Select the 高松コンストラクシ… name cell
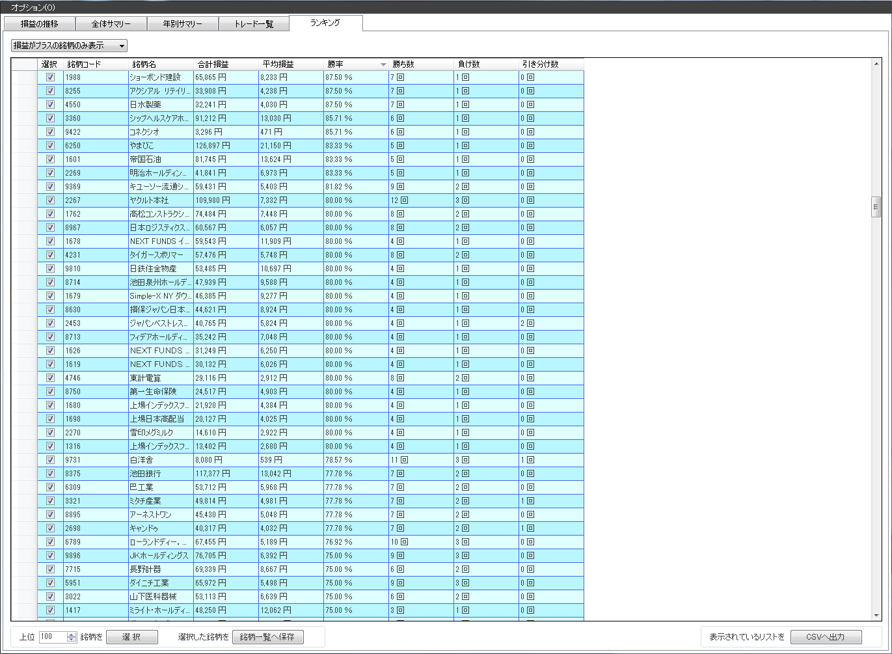Viewport: 892px width, 654px height. pyautogui.click(x=161, y=214)
